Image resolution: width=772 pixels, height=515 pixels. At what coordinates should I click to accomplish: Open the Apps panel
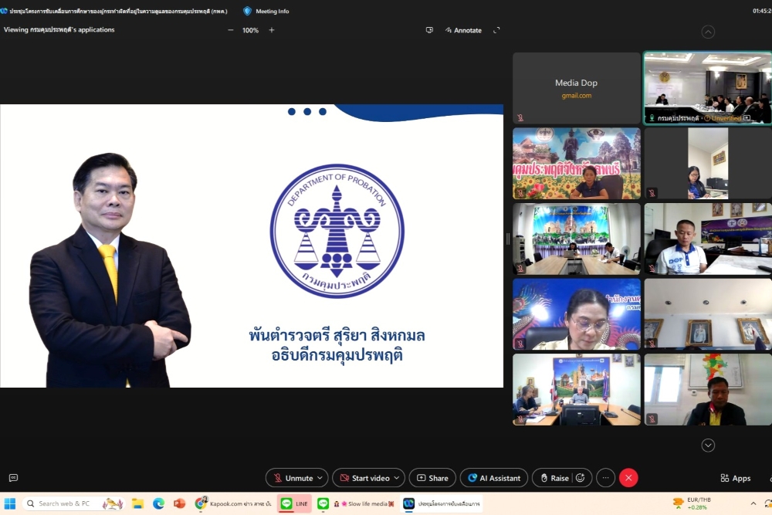coord(736,478)
